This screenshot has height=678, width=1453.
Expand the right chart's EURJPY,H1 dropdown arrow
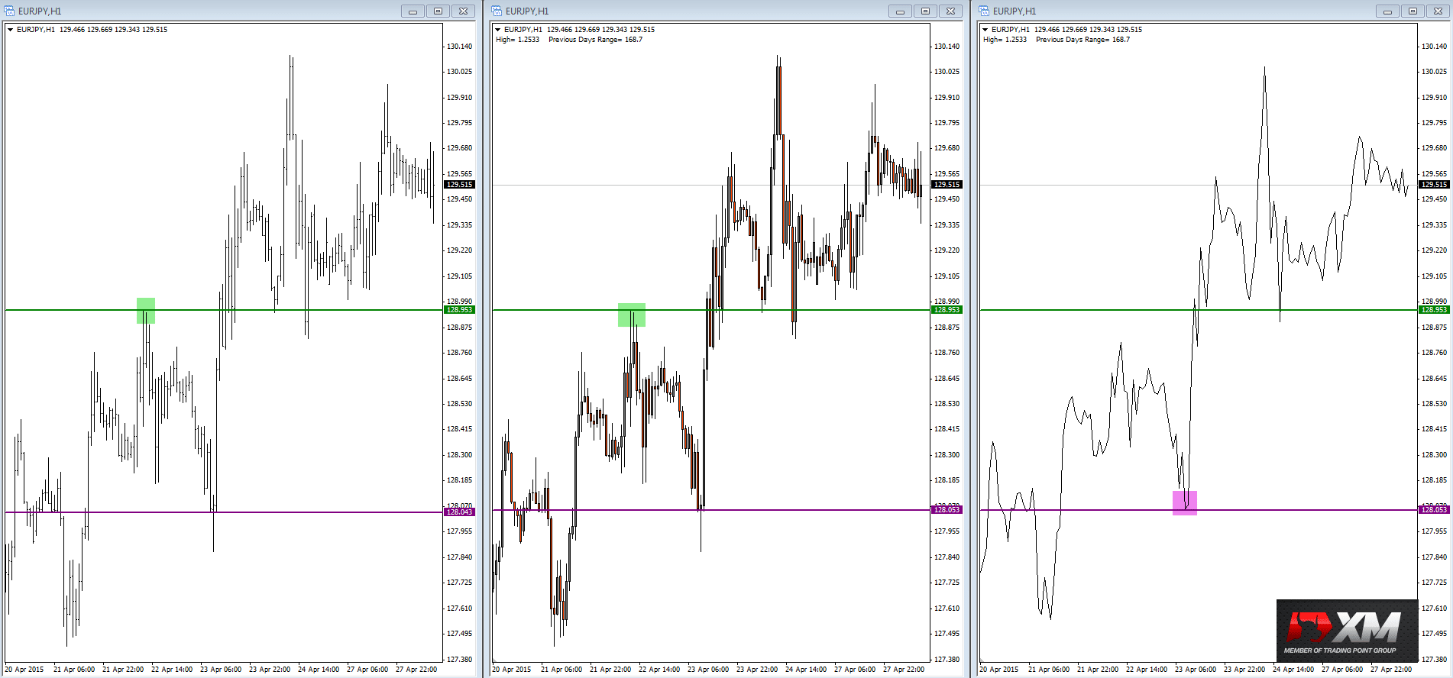[985, 30]
